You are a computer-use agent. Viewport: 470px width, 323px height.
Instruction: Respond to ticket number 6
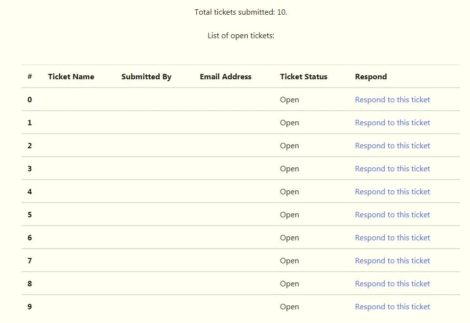pos(392,238)
